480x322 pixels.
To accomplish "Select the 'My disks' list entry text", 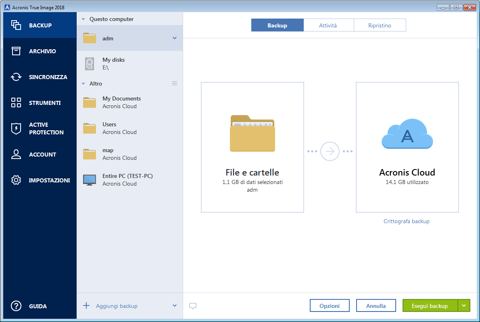I will click(x=114, y=60).
